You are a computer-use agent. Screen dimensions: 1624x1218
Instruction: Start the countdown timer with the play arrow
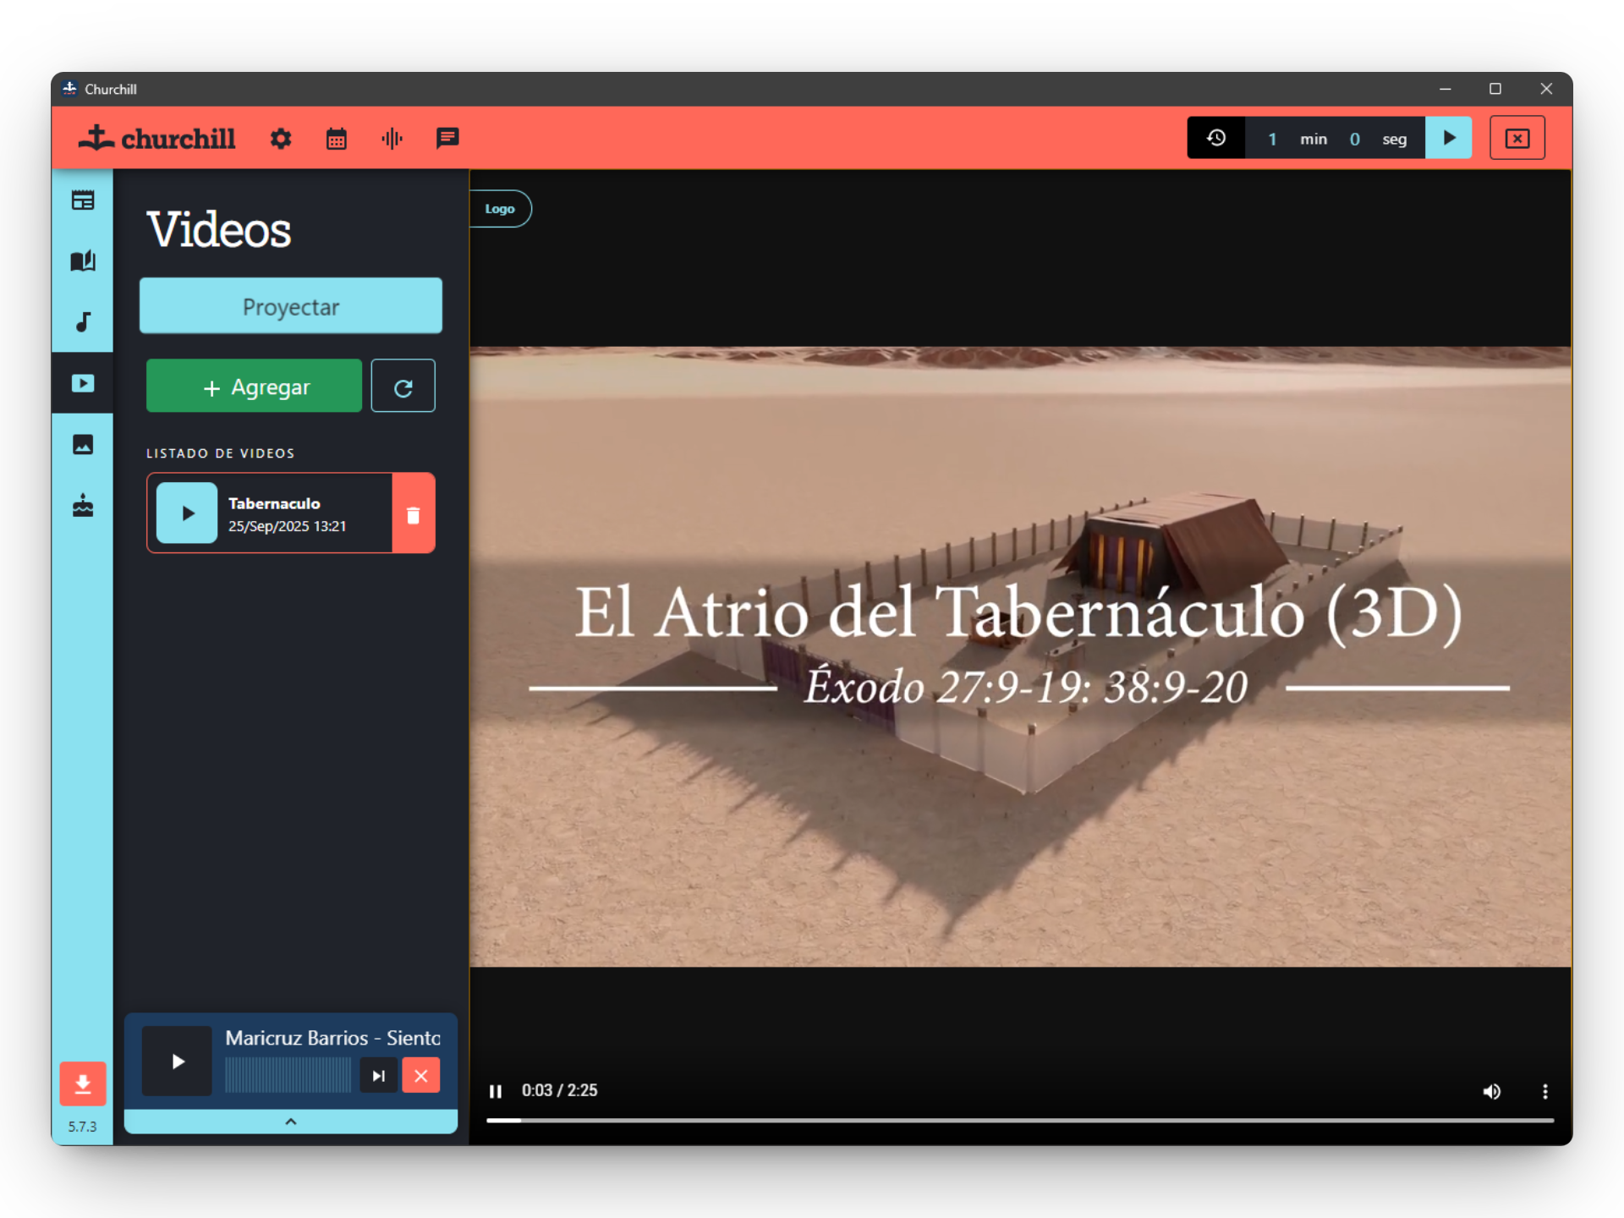(1449, 137)
